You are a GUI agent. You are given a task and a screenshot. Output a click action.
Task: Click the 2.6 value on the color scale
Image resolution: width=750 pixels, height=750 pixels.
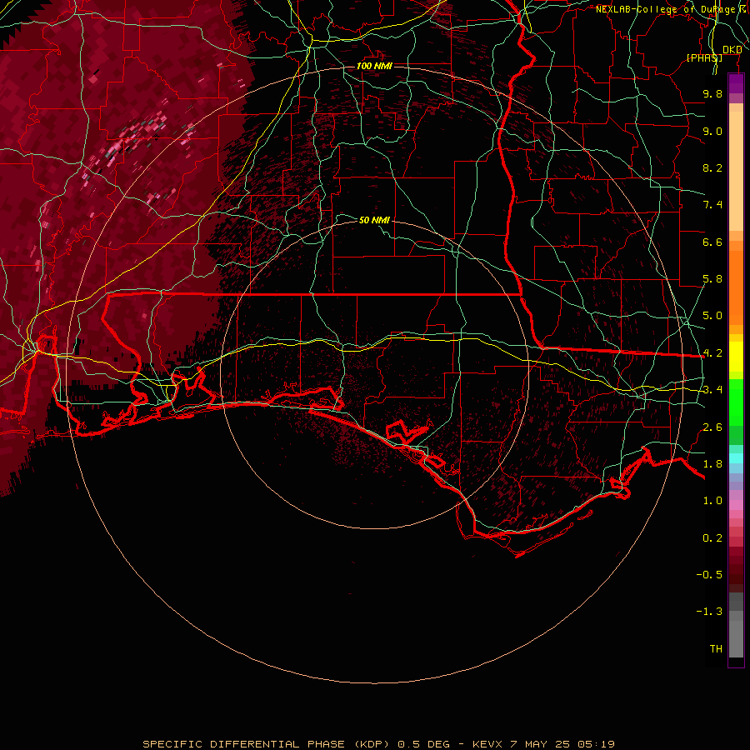(x=712, y=427)
